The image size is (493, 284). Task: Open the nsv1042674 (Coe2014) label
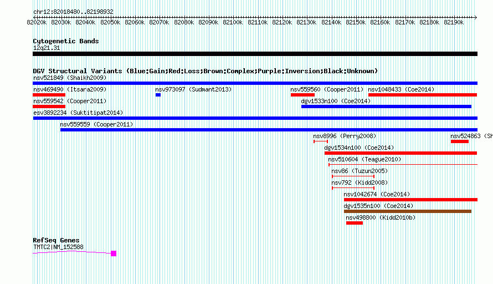click(x=377, y=194)
